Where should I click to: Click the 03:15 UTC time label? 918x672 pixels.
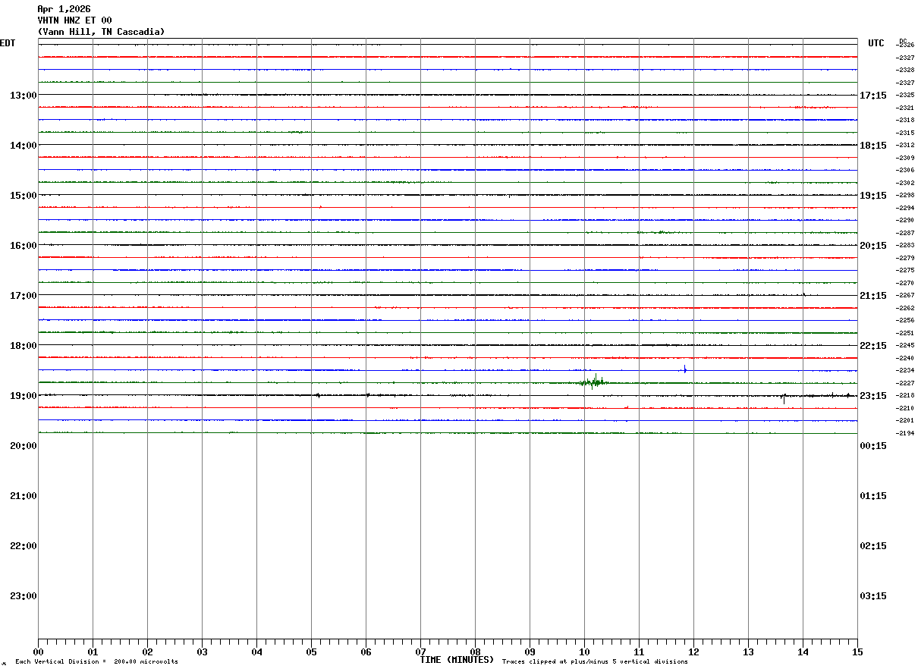pyautogui.click(x=873, y=596)
